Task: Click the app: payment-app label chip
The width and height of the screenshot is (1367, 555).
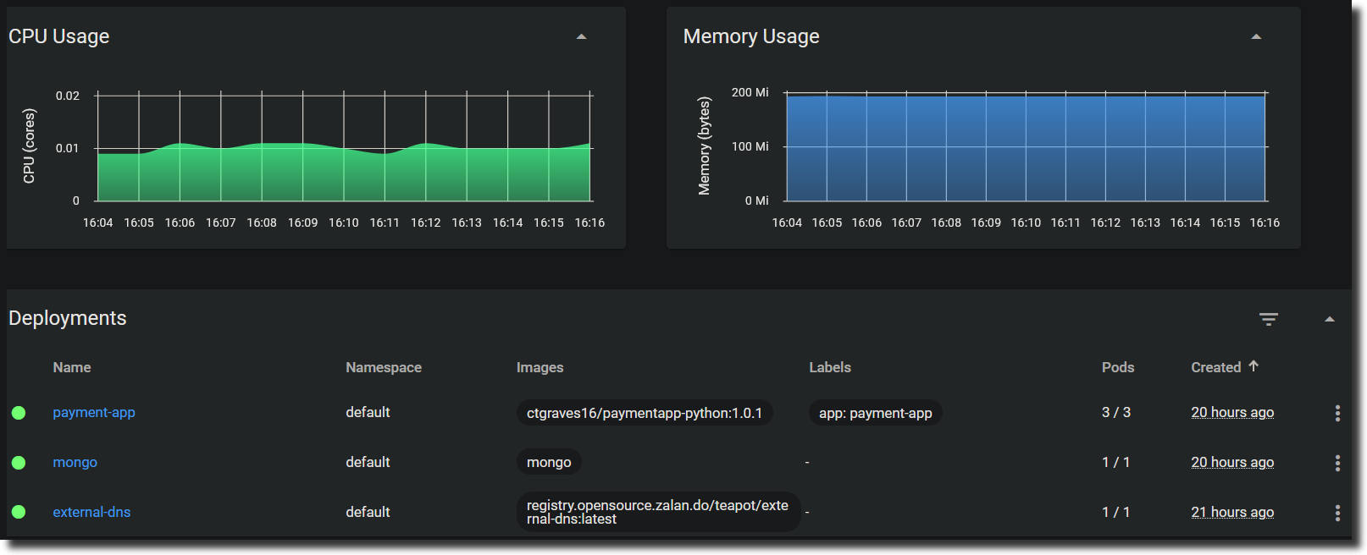Action: [x=876, y=413]
